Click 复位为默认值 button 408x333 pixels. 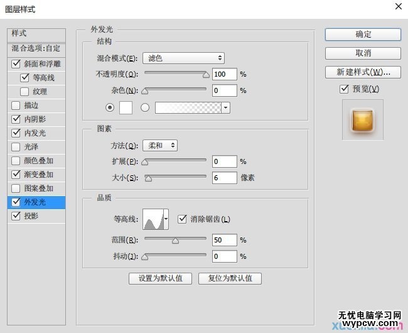point(230,278)
